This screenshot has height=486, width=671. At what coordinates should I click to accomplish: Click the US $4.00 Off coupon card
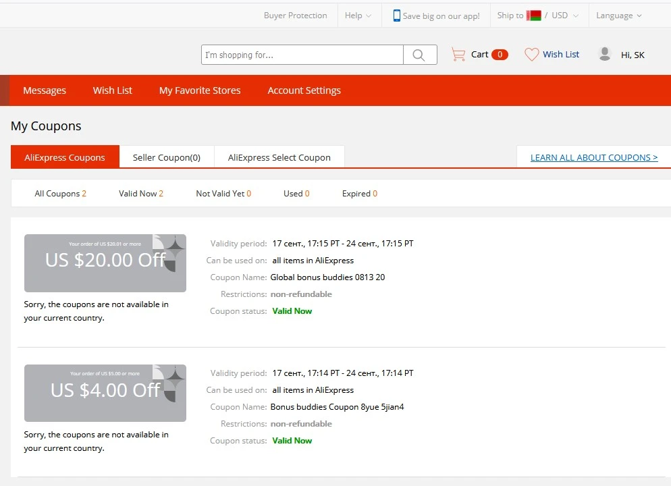click(x=105, y=393)
